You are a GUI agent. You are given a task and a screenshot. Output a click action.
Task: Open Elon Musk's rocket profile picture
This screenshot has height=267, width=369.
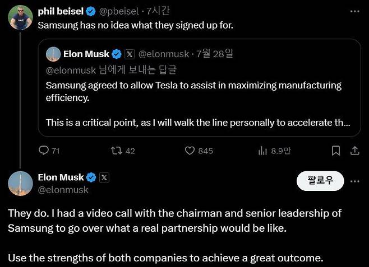[x=20, y=184]
